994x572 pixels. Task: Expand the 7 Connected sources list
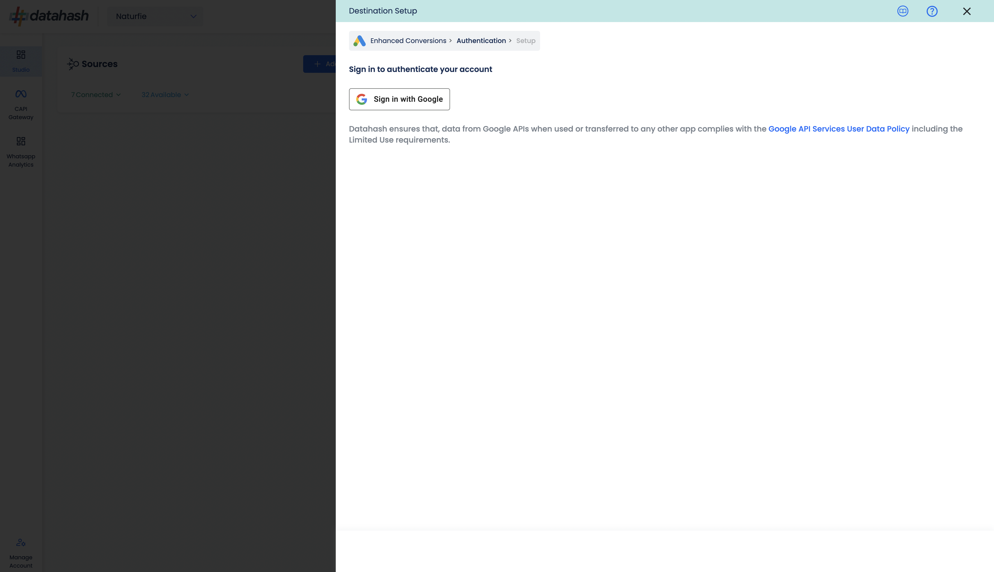96,95
